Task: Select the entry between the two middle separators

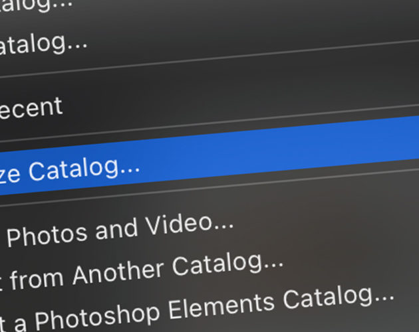Action: point(209,155)
